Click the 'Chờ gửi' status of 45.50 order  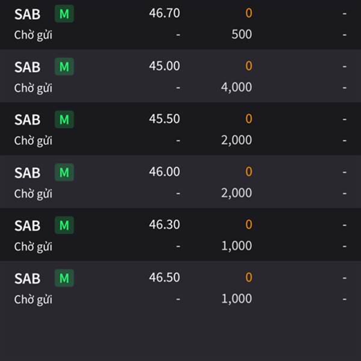(33, 141)
